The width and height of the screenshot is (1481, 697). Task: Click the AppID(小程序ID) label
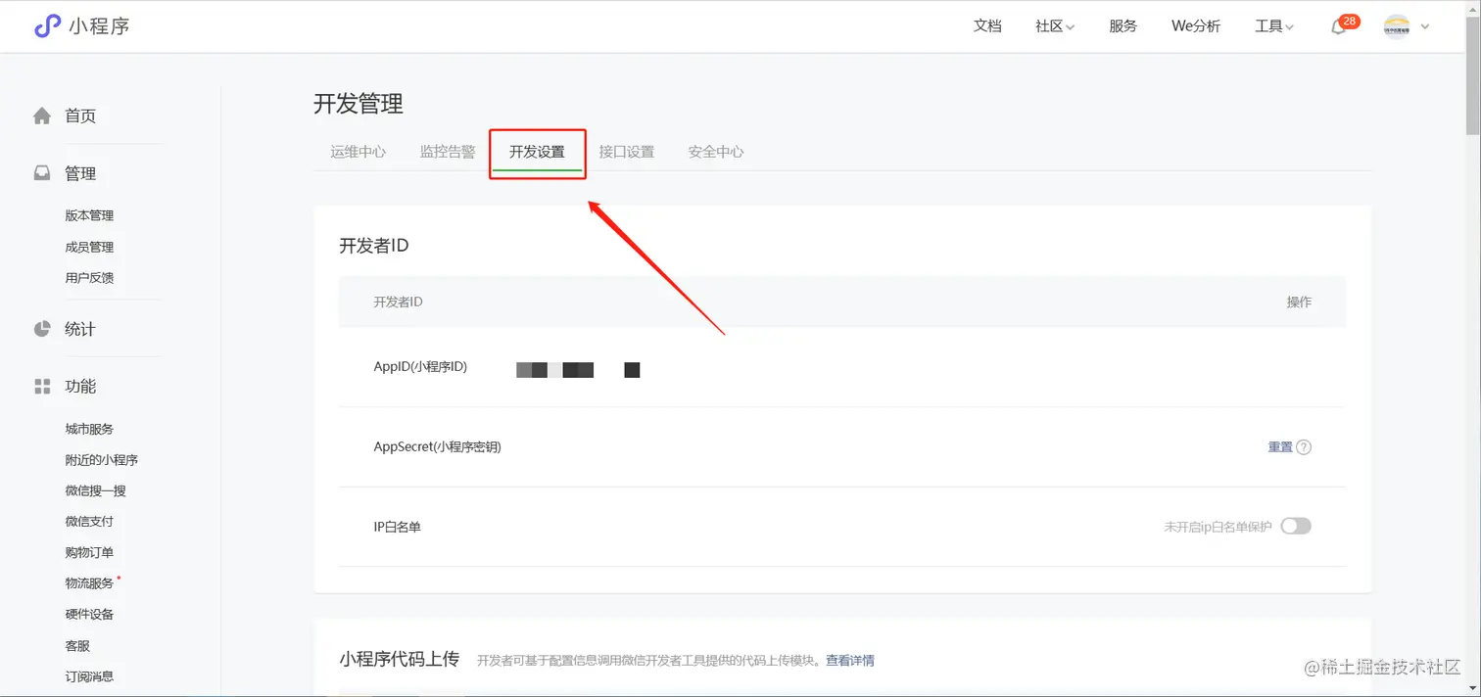click(x=420, y=367)
